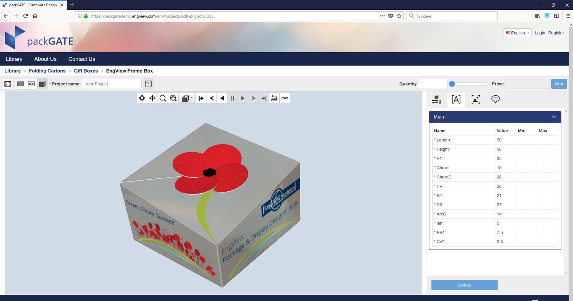
Task: Click the browser back button
Action: click(x=6, y=16)
